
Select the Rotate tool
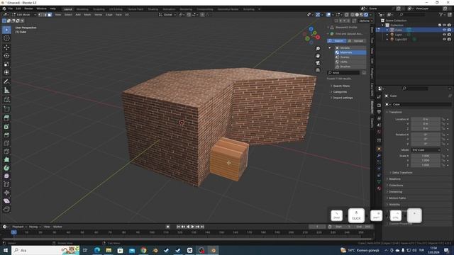pos(6,55)
